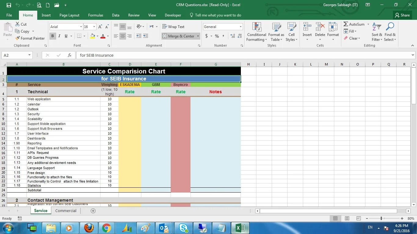This screenshot has width=417, height=234.
Task: Click the large Paste clipboard icon
Action: pyautogui.click(x=8, y=27)
